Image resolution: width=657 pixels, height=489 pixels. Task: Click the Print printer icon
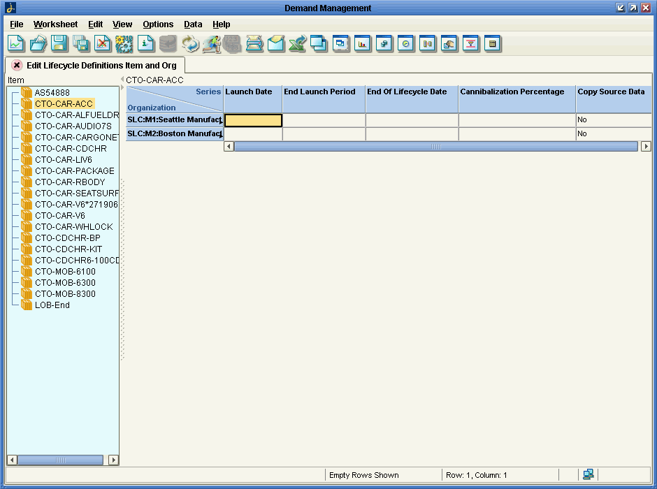pos(254,43)
